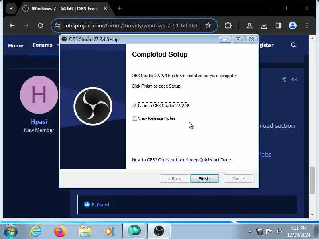The width and height of the screenshot is (319, 239).
Task: Click the Windows Start orb
Action: pyautogui.click(x=11, y=231)
